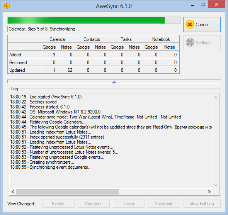The width and height of the screenshot is (228, 215).
Task: Click the Updated row label
Action: tap(17, 70)
